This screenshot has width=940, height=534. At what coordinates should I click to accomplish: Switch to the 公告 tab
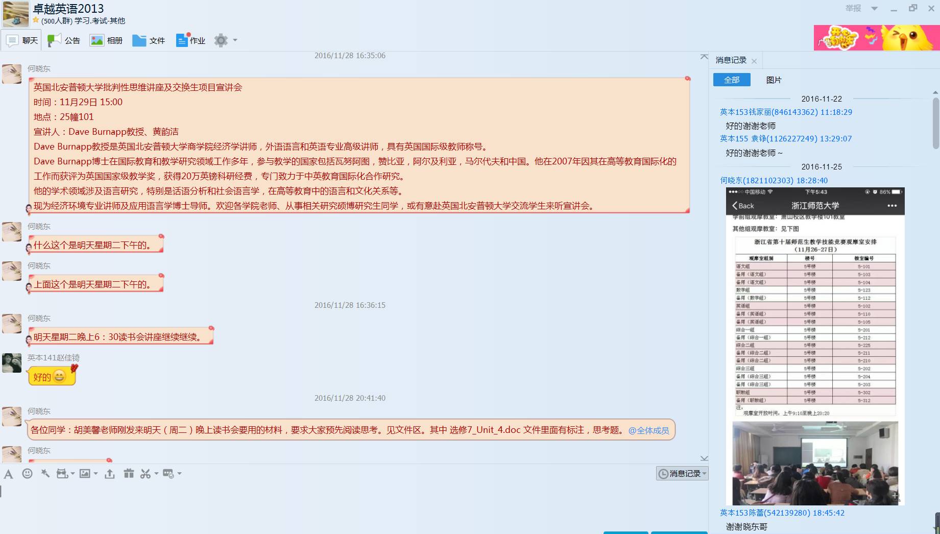[64, 40]
